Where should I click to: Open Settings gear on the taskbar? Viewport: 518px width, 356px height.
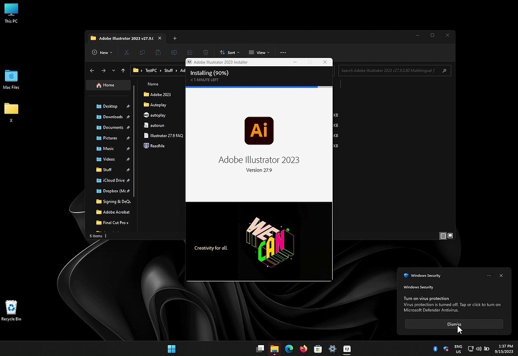click(332, 349)
